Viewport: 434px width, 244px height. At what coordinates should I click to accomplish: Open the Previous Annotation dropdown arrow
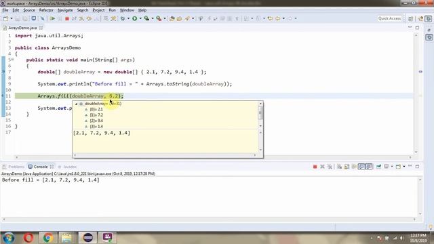(x=264, y=18)
